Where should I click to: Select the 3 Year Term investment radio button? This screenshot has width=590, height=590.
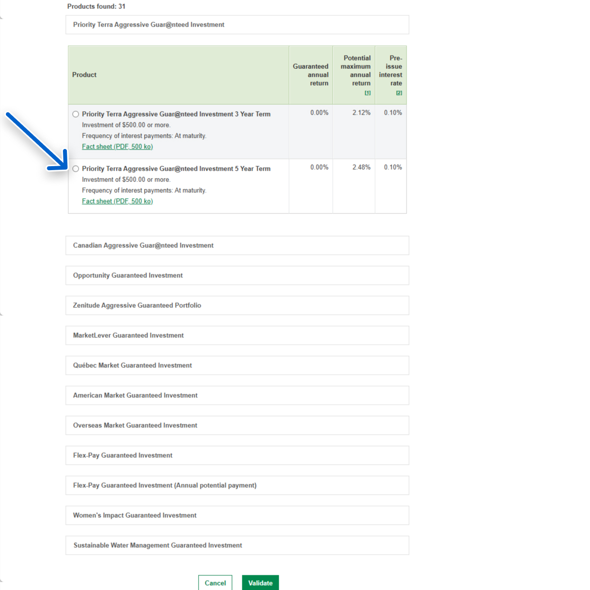point(76,114)
